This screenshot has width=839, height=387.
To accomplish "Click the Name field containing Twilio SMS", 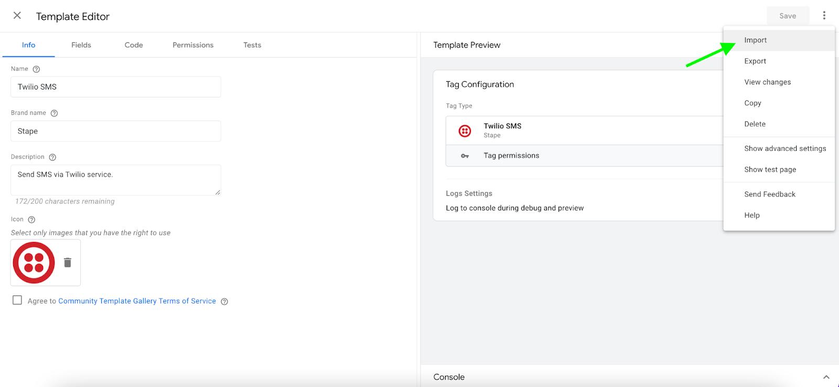I will click(x=116, y=87).
